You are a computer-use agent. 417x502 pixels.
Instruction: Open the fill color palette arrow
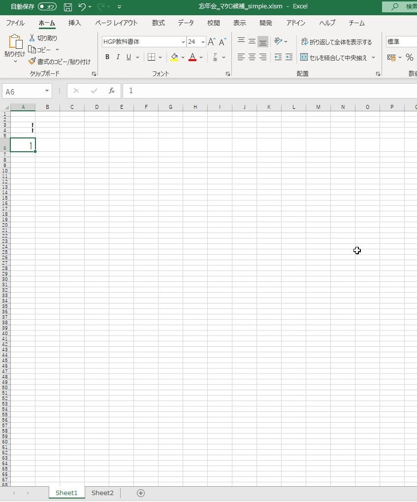tap(183, 57)
